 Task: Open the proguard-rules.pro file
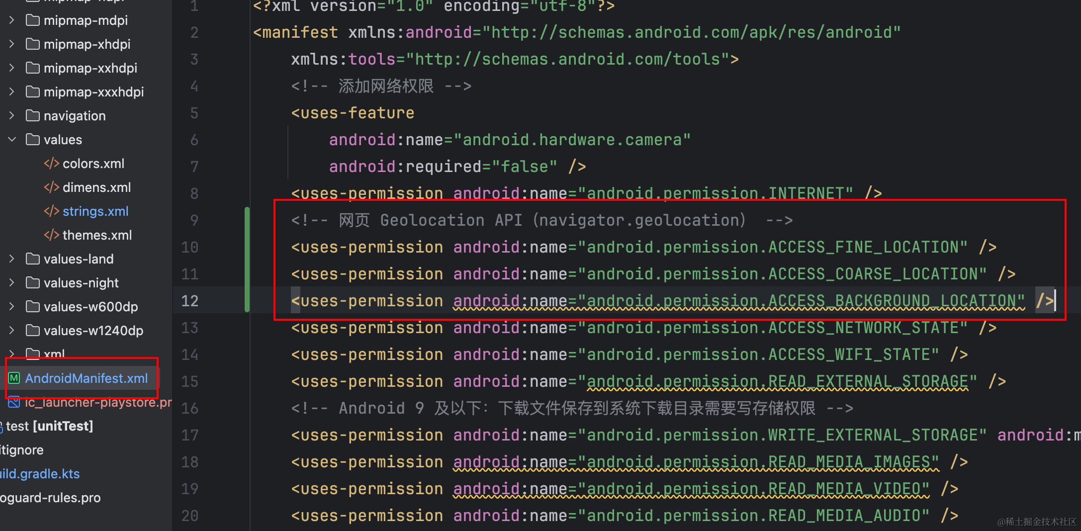coord(50,498)
